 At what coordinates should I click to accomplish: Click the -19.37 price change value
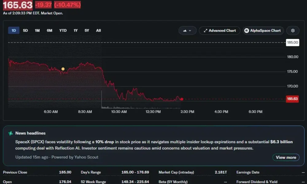pos(43,5)
